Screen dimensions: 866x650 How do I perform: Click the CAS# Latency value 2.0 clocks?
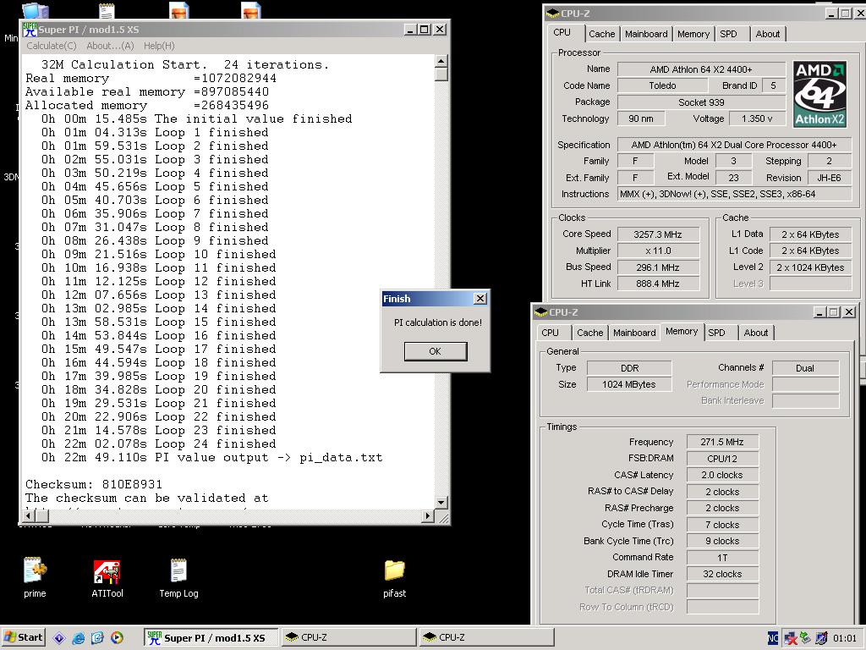click(722, 475)
